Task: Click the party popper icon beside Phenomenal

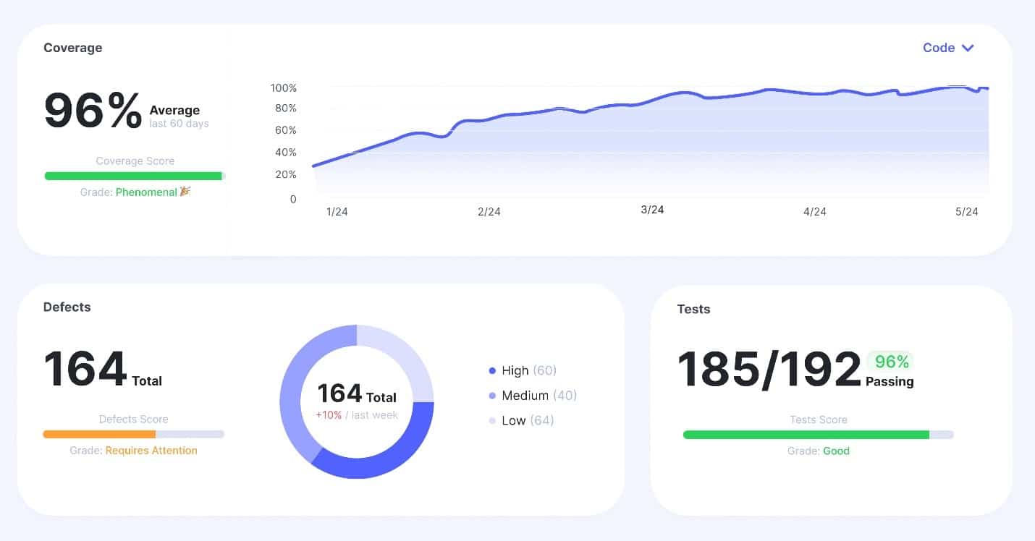Action: [x=185, y=192]
